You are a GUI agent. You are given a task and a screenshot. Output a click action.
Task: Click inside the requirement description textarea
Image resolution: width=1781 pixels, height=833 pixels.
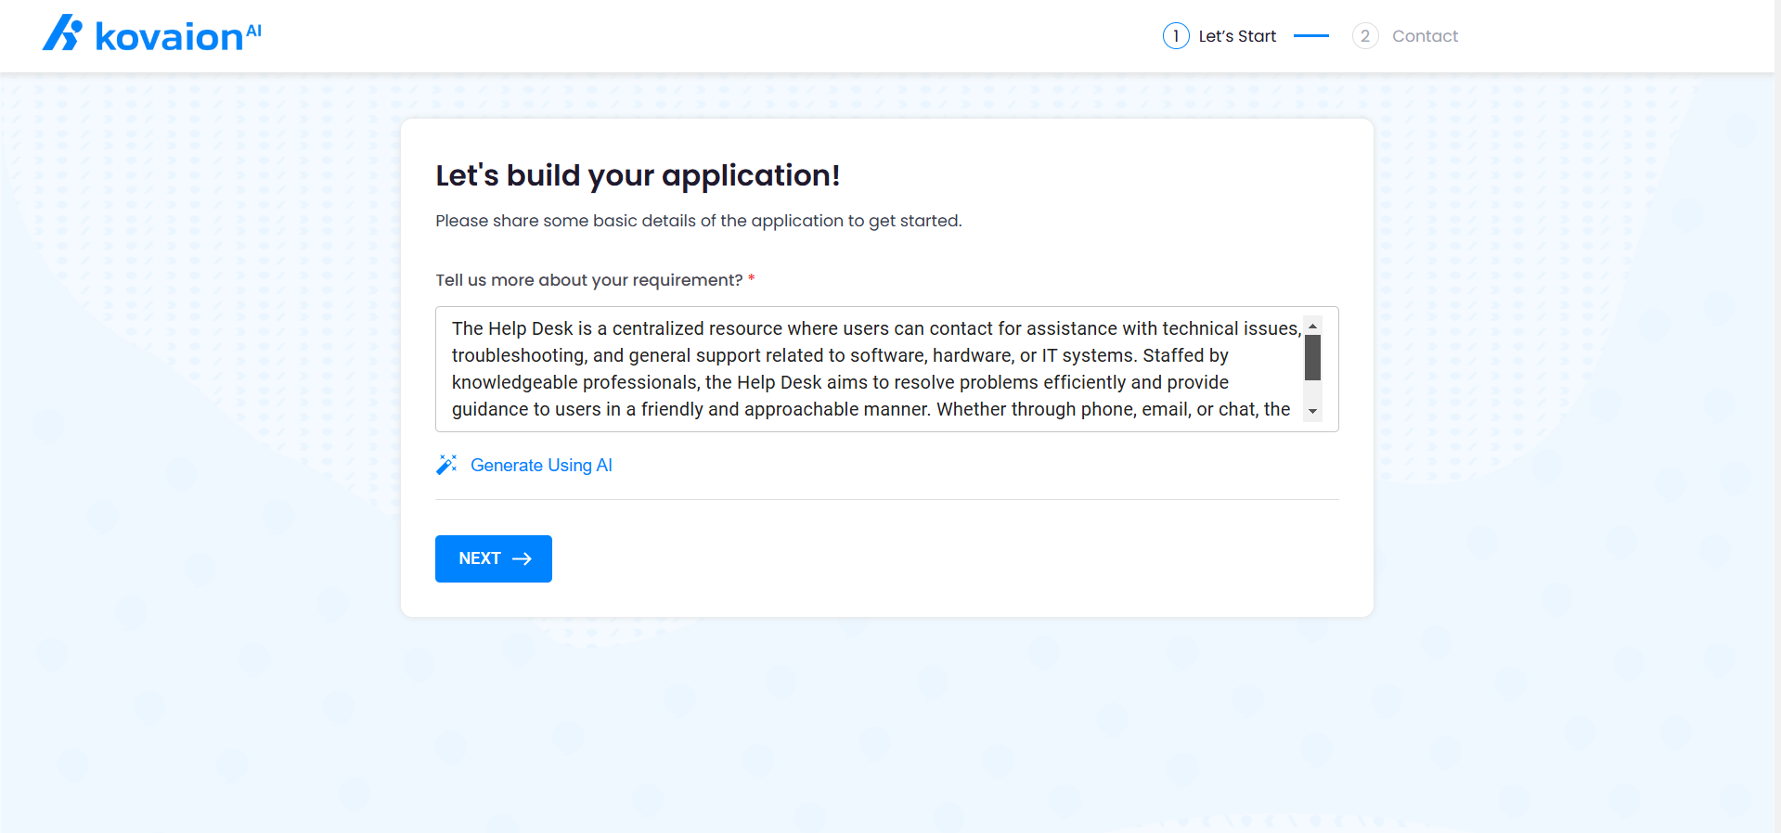coord(872,369)
